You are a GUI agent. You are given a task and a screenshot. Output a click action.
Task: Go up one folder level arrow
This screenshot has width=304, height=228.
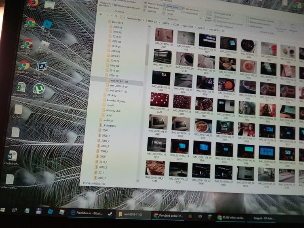pos(116,16)
